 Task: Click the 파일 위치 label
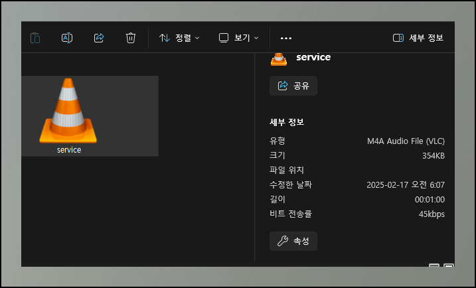pyautogui.click(x=287, y=170)
